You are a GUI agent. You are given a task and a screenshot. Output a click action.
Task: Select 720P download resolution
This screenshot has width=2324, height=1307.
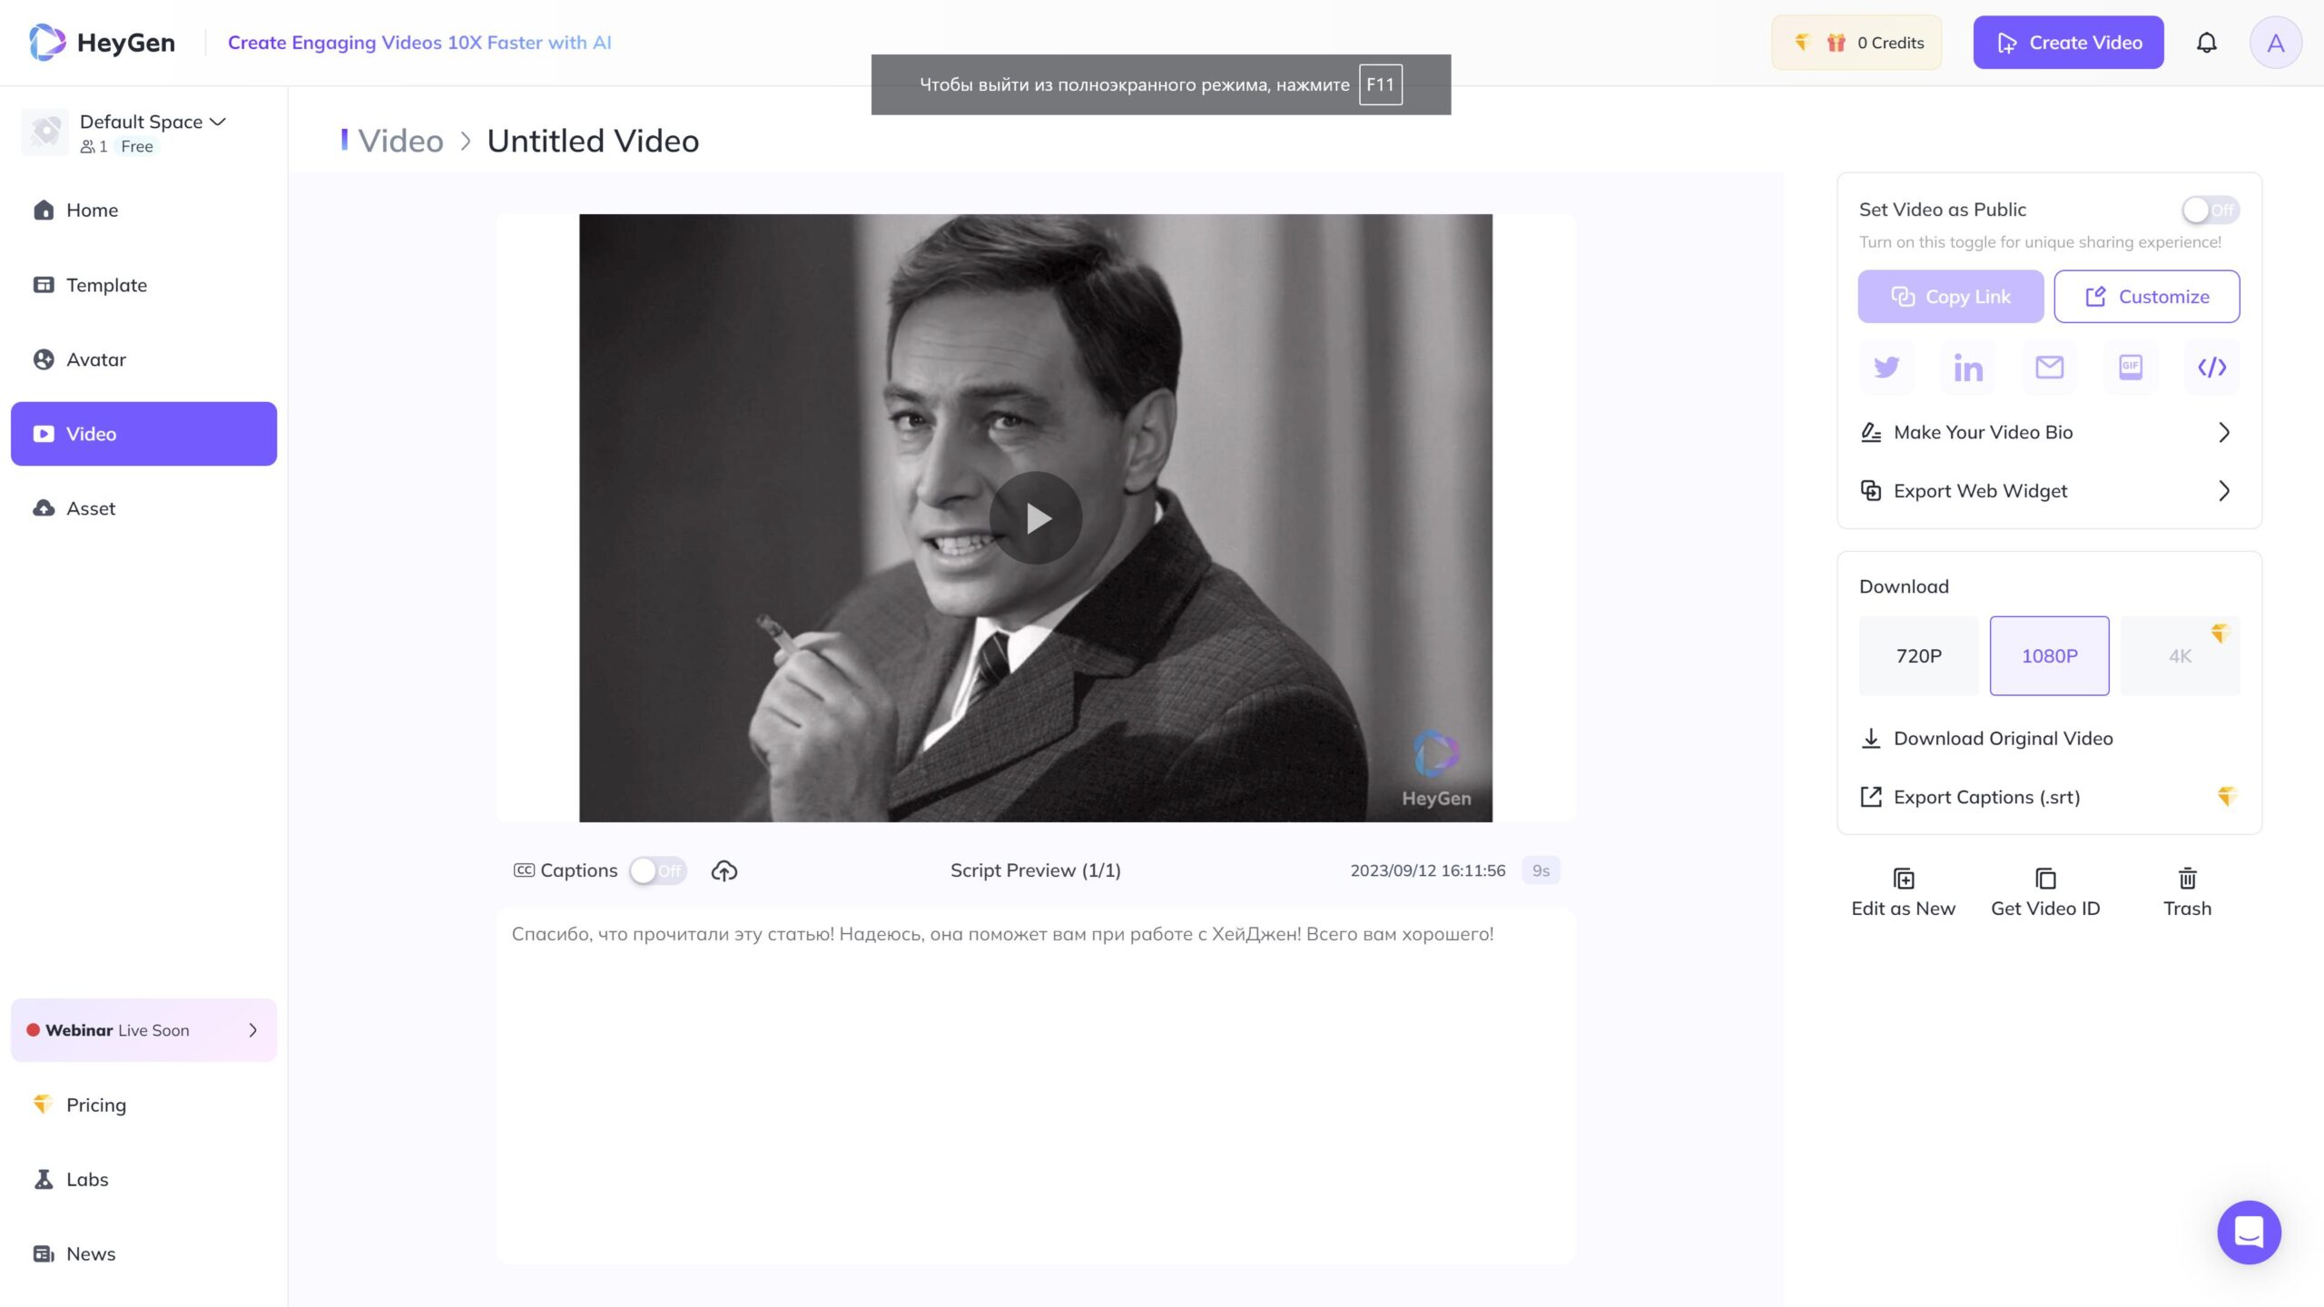coord(1918,656)
